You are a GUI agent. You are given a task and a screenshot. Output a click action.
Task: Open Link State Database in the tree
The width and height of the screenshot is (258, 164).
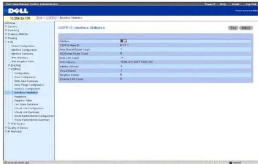[x=26, y=104]
